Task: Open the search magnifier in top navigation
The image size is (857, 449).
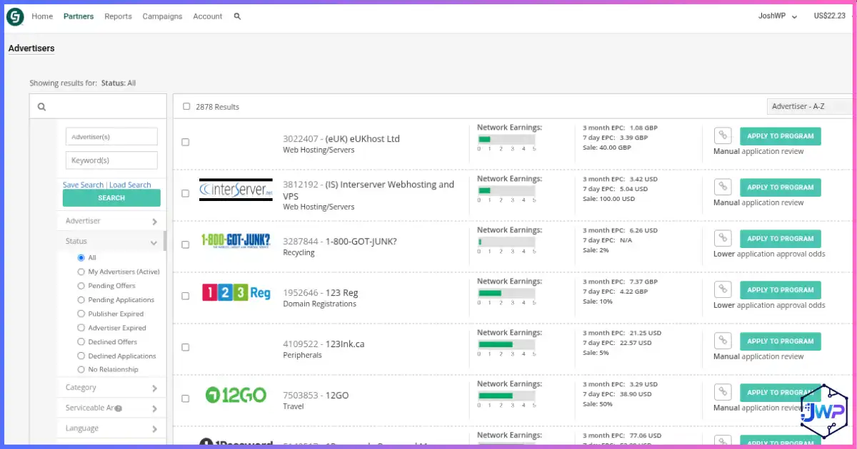Action: (x=237, y=16)
